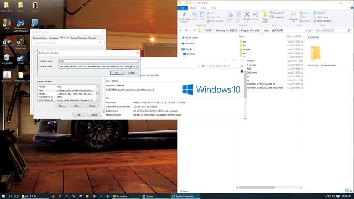Click the Move to icon in ribbon
Image resolution: width=354 pixels, height=199 pixels.
(230, 17)
